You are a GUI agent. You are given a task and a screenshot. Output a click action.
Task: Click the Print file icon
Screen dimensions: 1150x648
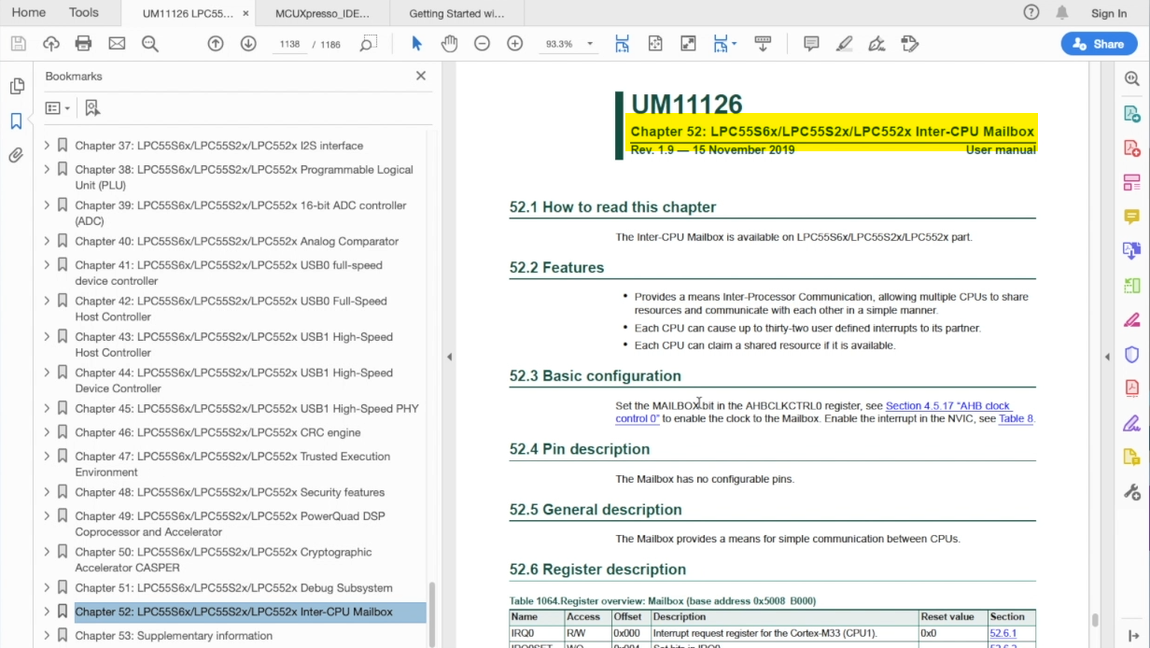click(83, 44)
